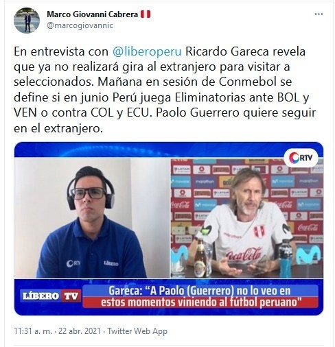
Task: Open the tweet's three-dot more options menu
Action: [x=319, y=14]
